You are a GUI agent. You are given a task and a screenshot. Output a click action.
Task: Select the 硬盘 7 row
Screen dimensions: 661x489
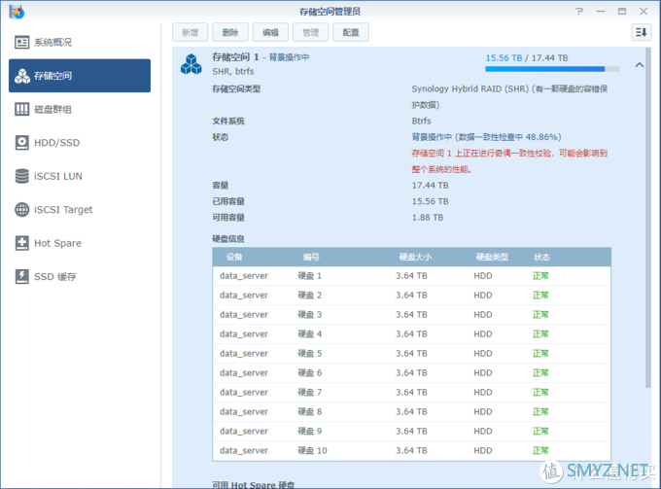point(411,393)
